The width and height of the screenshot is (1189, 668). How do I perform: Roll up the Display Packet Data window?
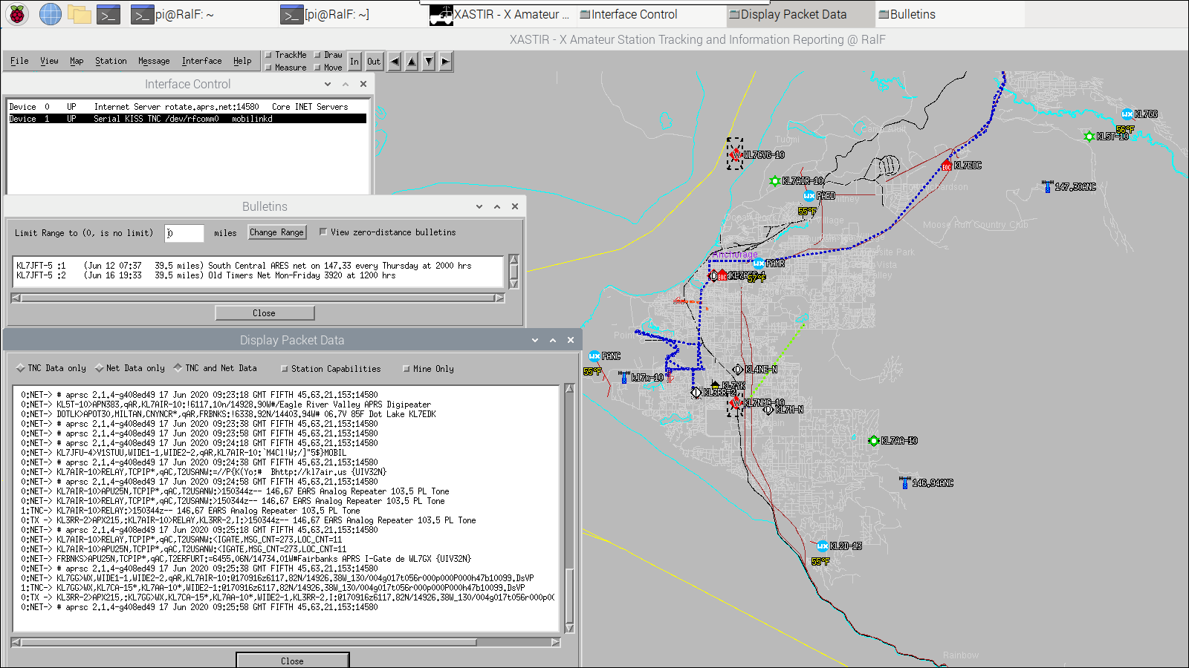[553, 341]
